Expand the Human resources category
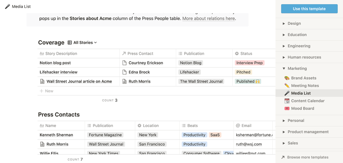The image size is (343, 163). (x=284, y=57)
